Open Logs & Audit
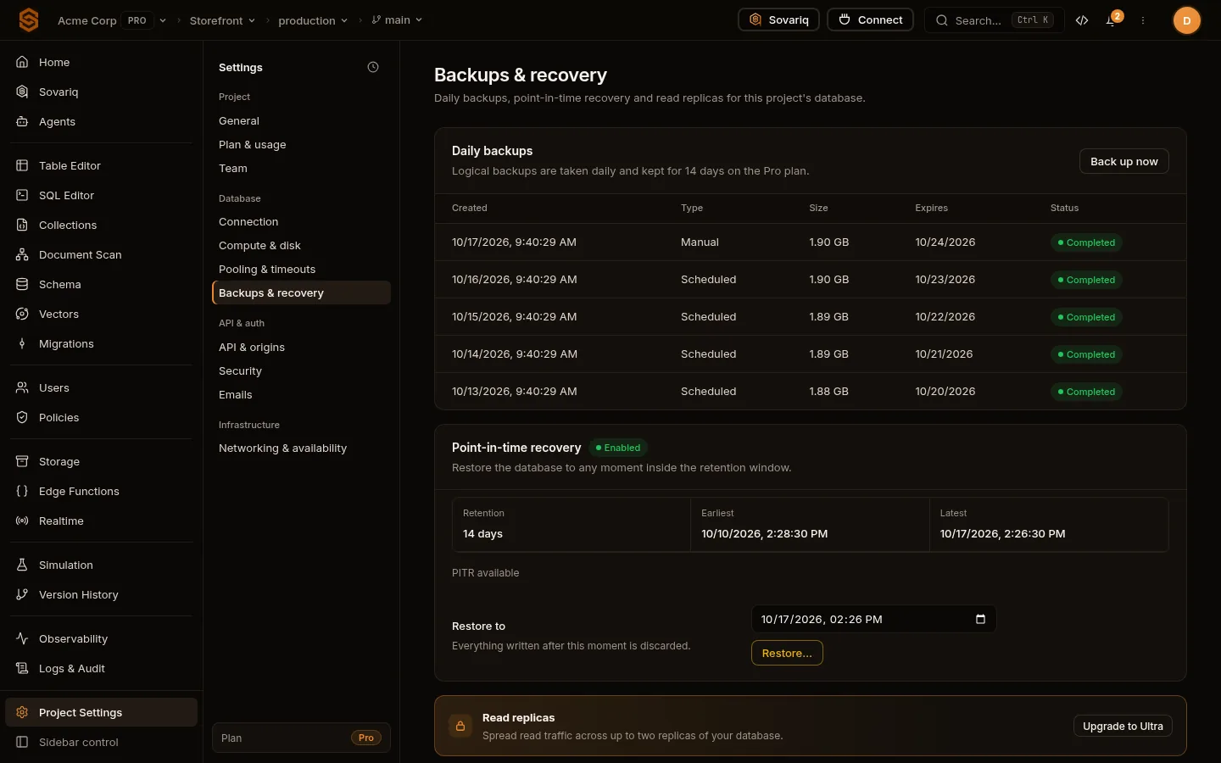 tap(102, 668)
